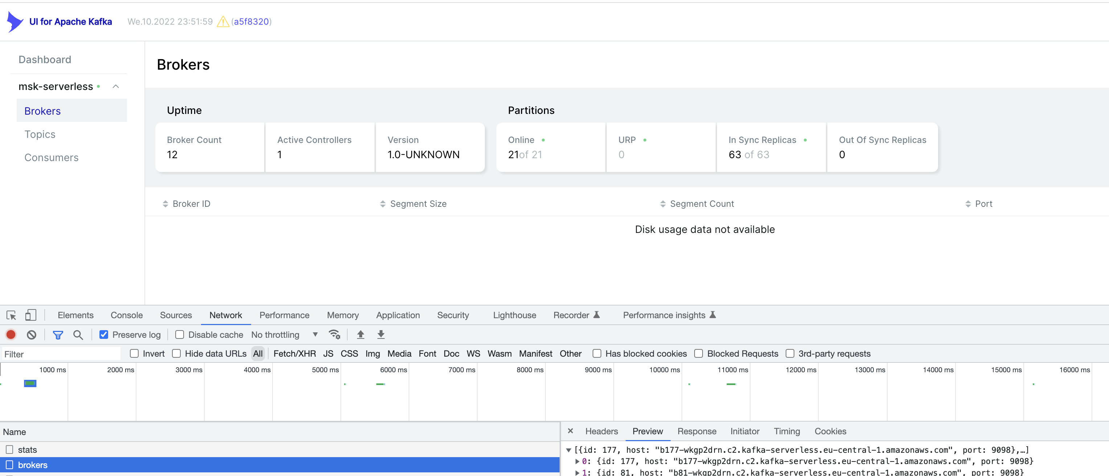This screenshot has width=1109, height=476.
Task: Toggle the device toolbar in DevTools
Action: click(30, 315)
